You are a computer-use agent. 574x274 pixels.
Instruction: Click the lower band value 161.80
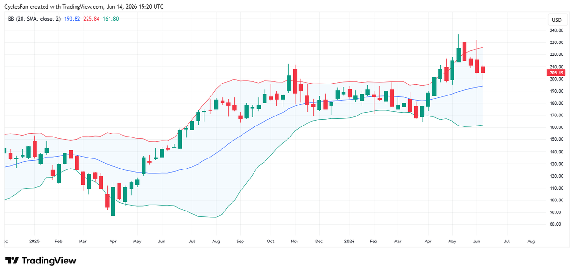pyautogui.click(x=111, y=19)
